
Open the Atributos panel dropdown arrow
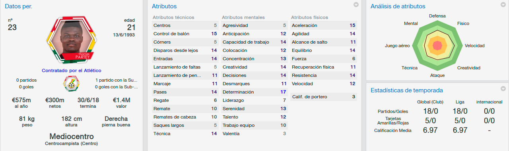356,5
